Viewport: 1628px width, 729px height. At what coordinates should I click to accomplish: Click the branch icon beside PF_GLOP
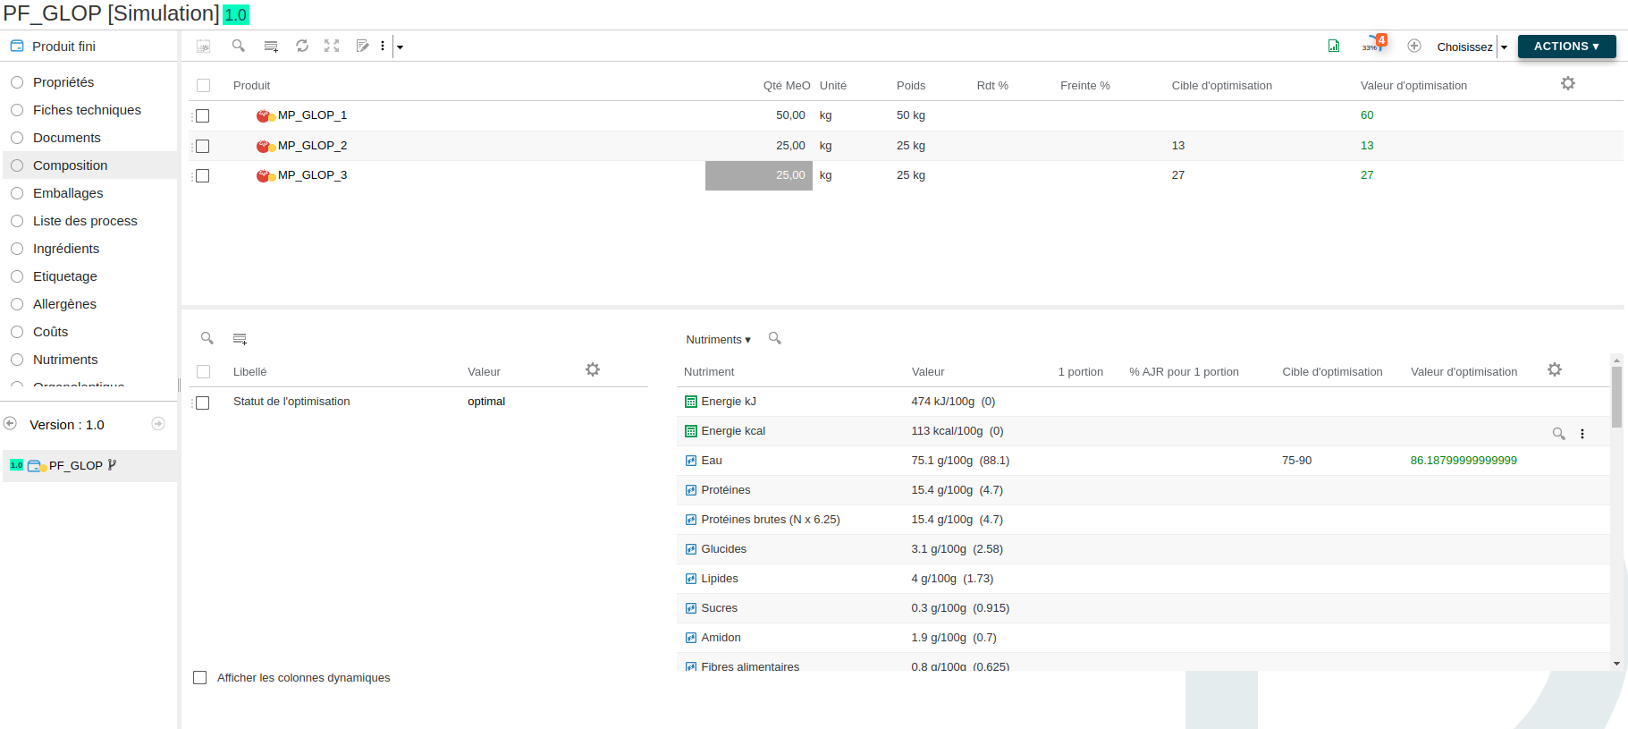pos(112,465)
